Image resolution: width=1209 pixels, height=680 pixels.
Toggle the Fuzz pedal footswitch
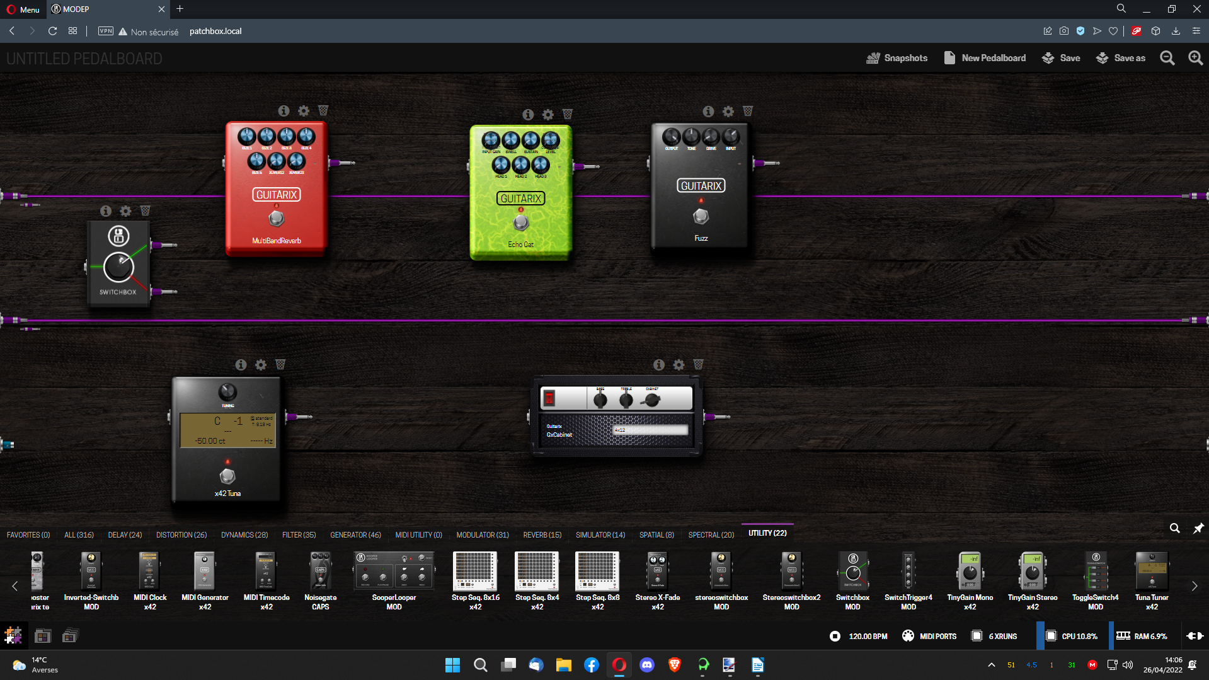tap(701, 217)
